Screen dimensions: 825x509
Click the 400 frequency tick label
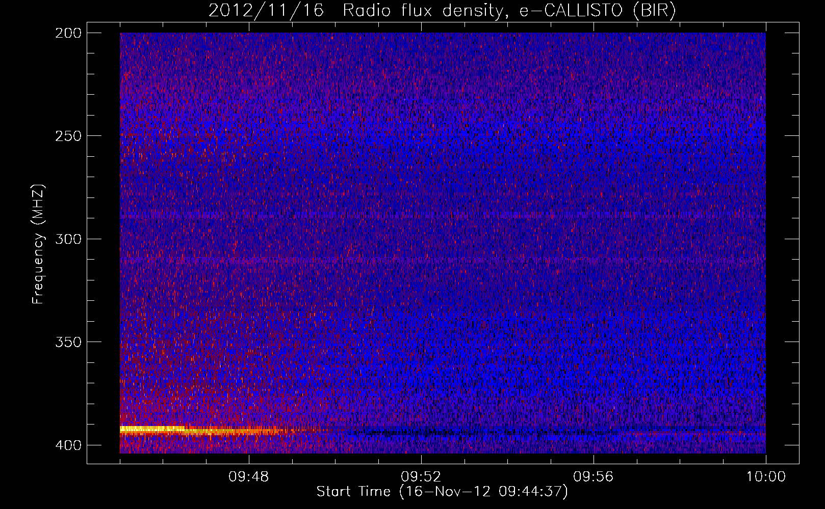pyautogui.click(x=68, y=445)
